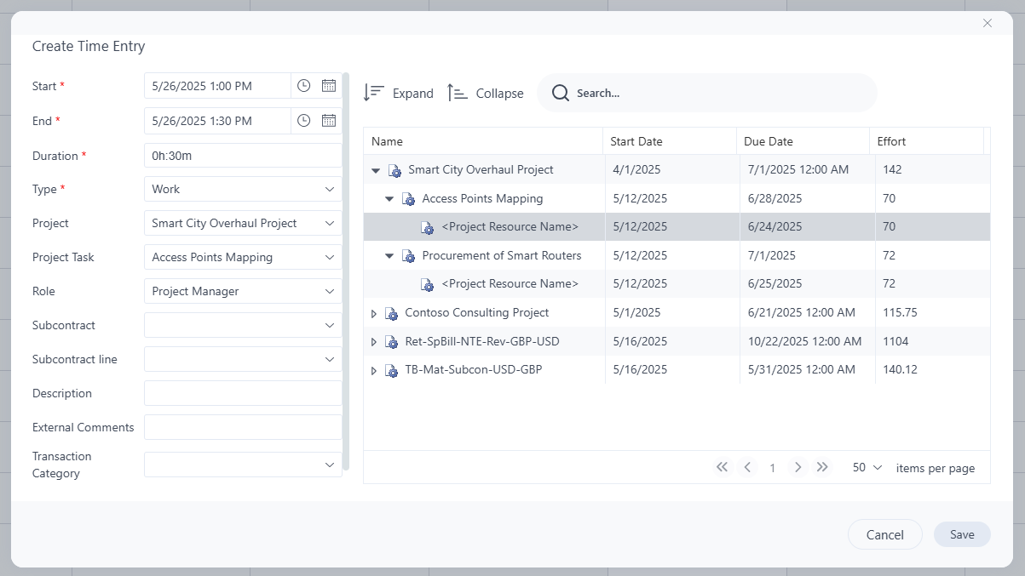Save the time entry
This screenshot has height=576, width=1025.
(961, 534)
